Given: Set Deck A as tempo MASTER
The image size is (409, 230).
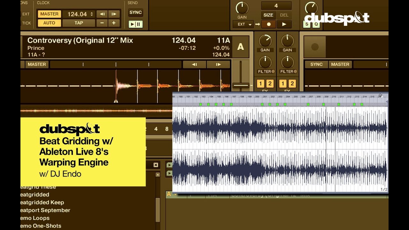Looking at the screenshot, I should 37,65.
